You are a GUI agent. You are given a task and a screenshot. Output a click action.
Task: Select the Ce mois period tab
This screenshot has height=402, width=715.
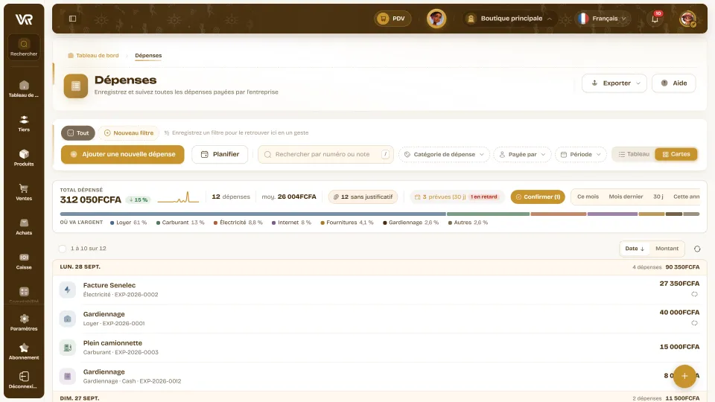pyautogui.click(x=588, y=197)
